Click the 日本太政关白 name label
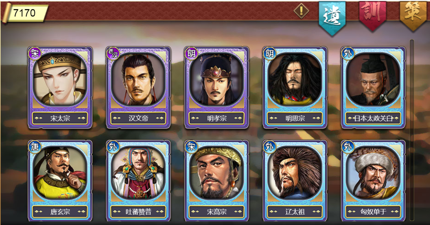430x225 pixels. tap(373, 118)
